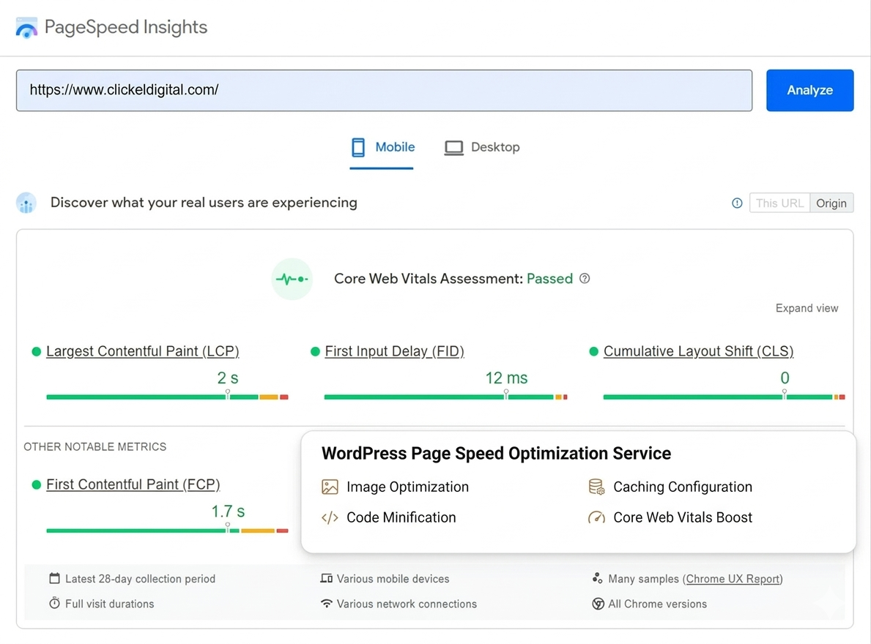871x644 pixels.
Task: Click the Code Minification label
Action: point(401,517)
